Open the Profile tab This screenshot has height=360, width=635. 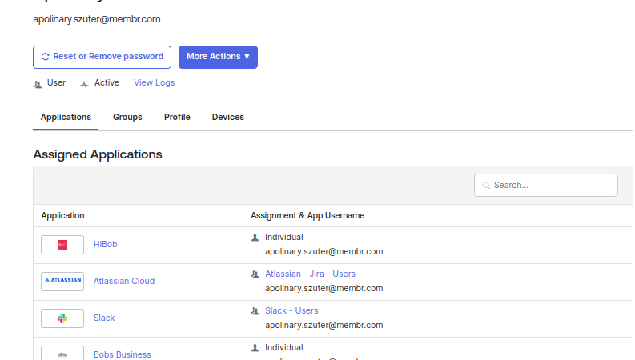(177, 118)
